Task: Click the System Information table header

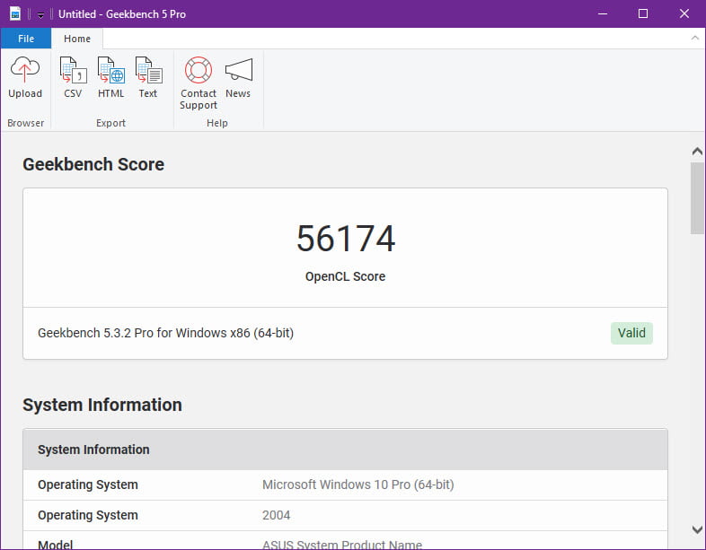Action: pyautogui.click(x=345, y=450)
